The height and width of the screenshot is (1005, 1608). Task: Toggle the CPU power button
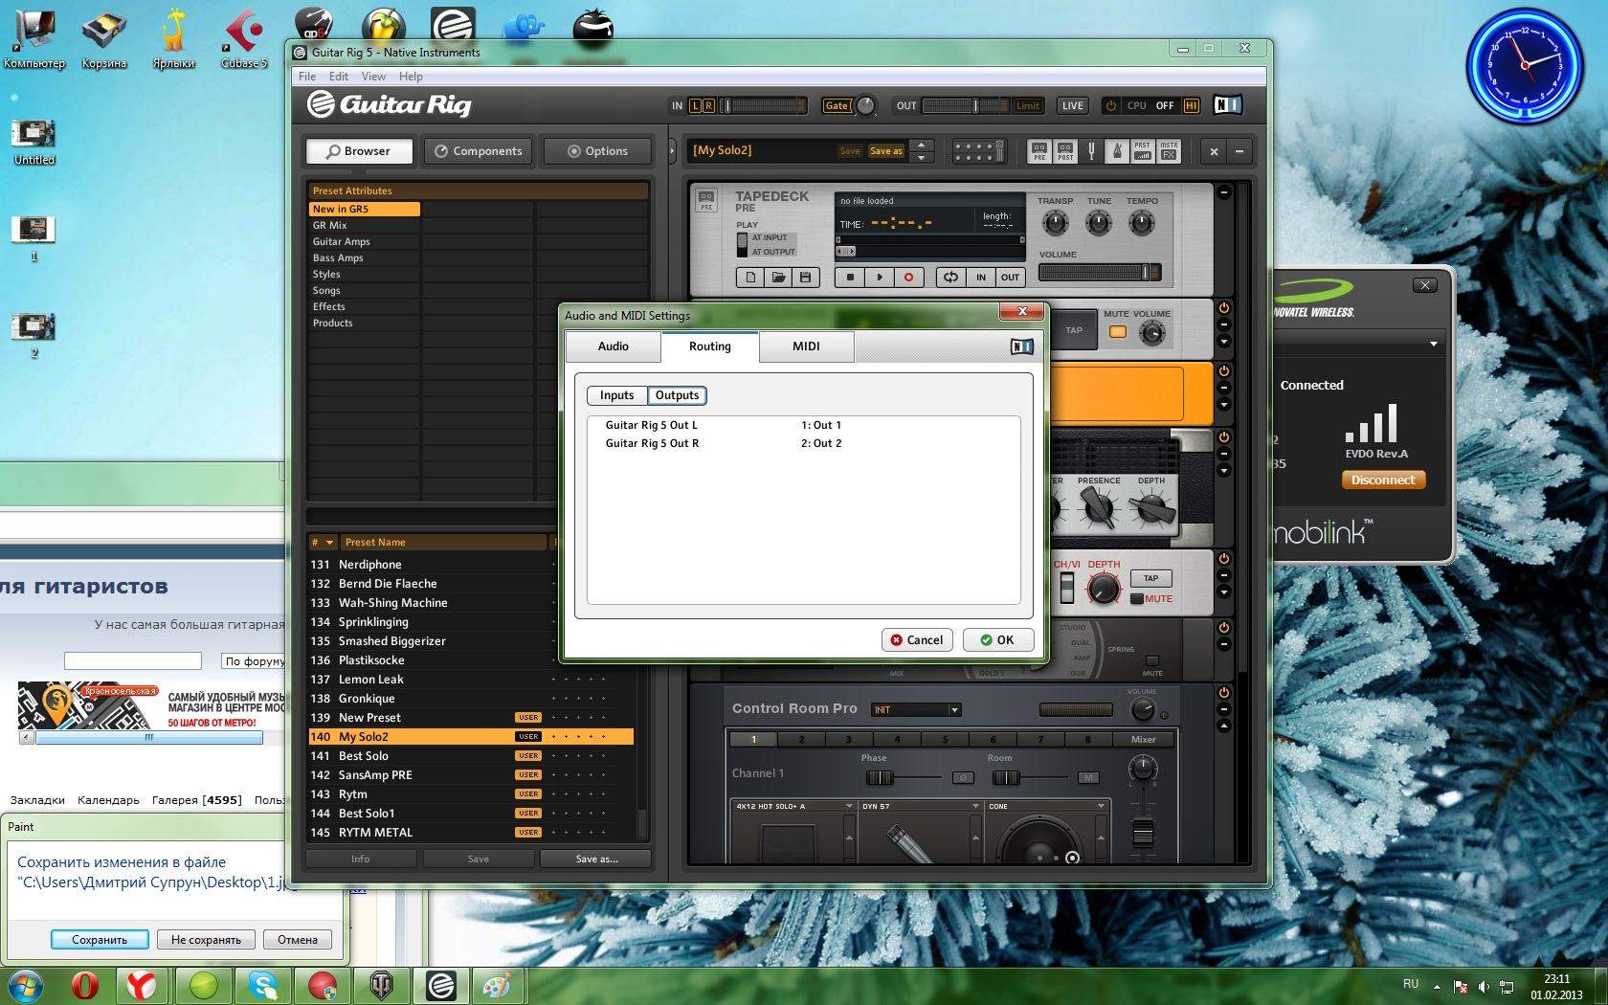[x=1110, y=106]
